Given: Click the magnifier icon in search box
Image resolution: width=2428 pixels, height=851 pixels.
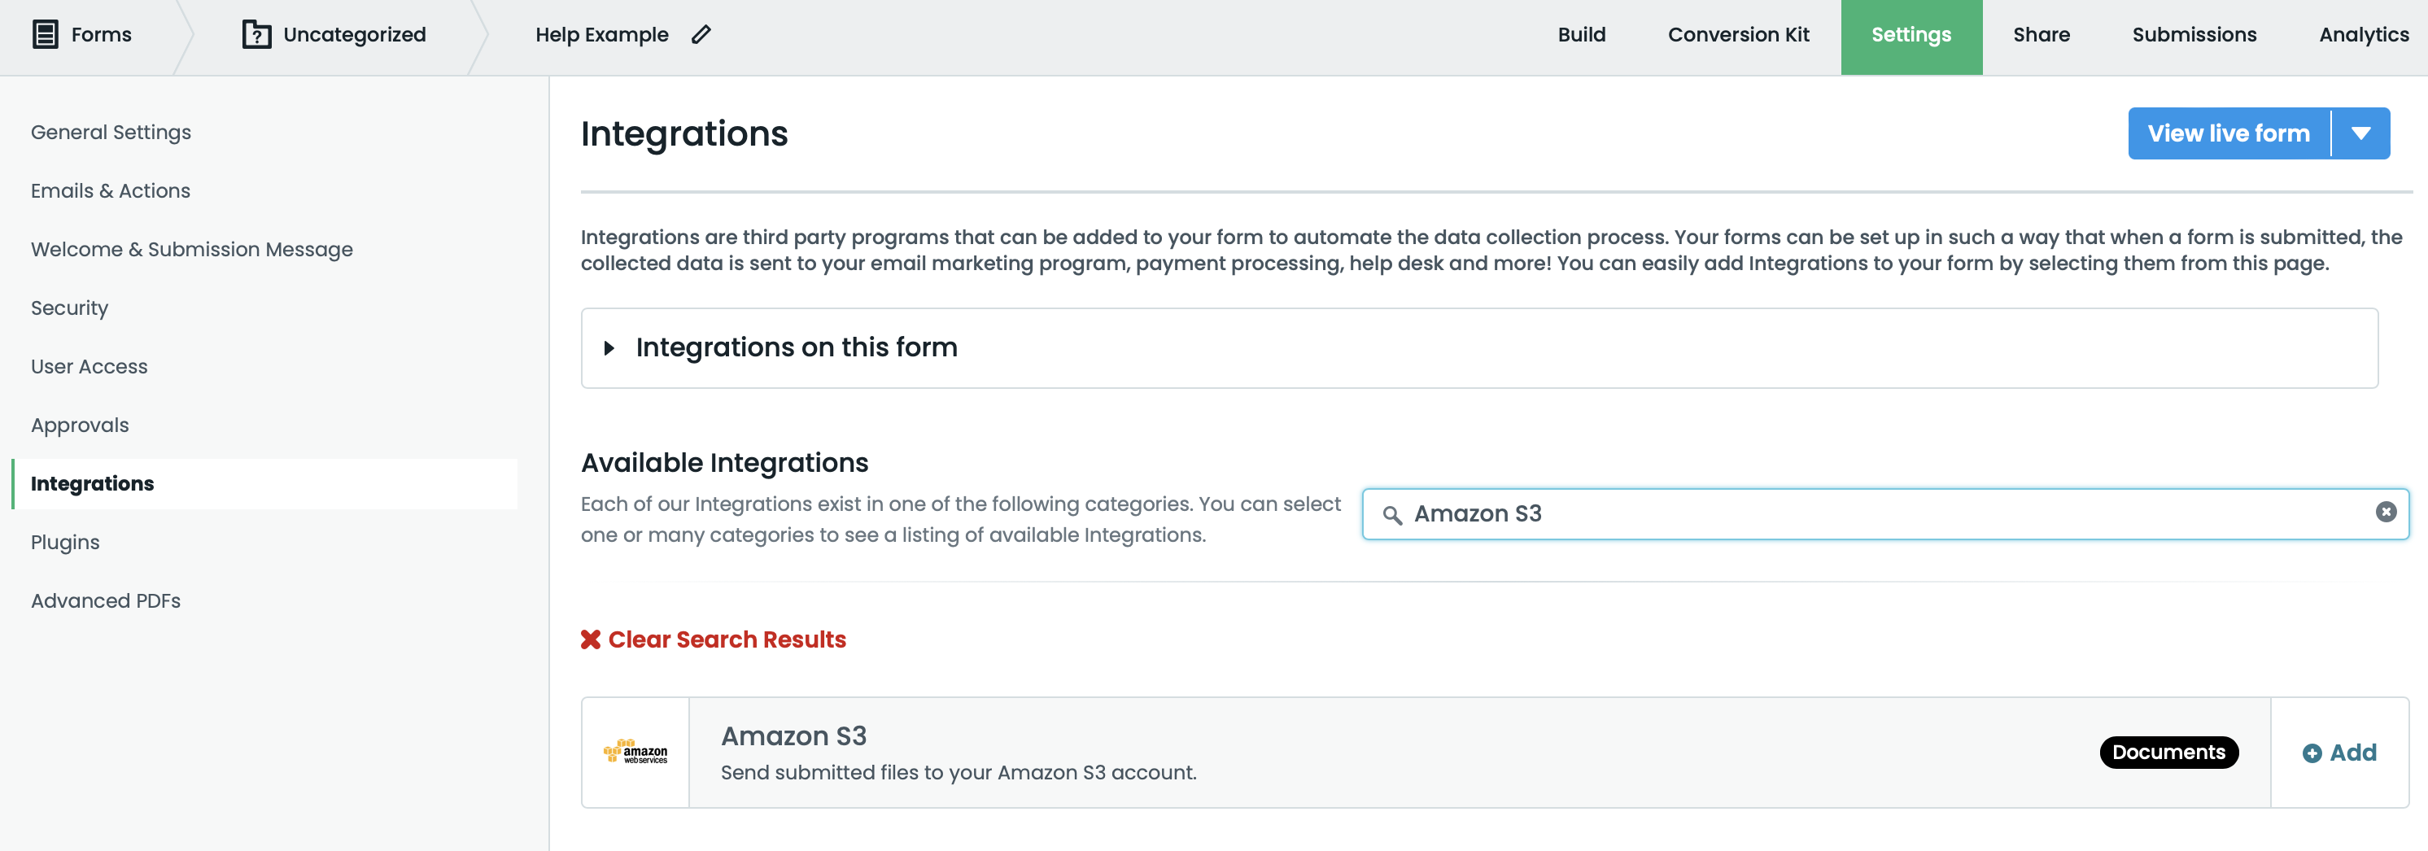Looking at the screenshot, I should click(x=1391, y=514).
